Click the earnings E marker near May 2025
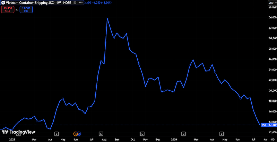 (57, 134)
